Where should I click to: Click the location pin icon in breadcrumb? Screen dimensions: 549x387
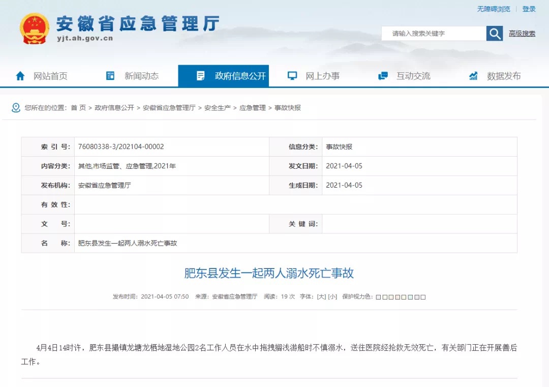point(16,107)
